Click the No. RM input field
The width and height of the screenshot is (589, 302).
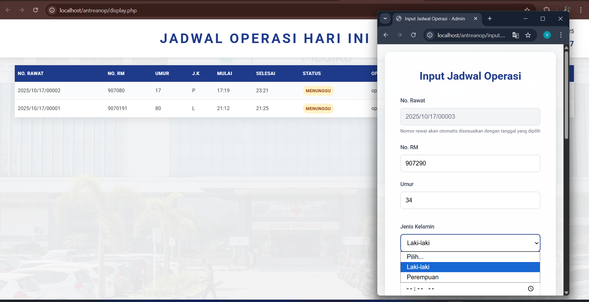click(x=470, y=163)
